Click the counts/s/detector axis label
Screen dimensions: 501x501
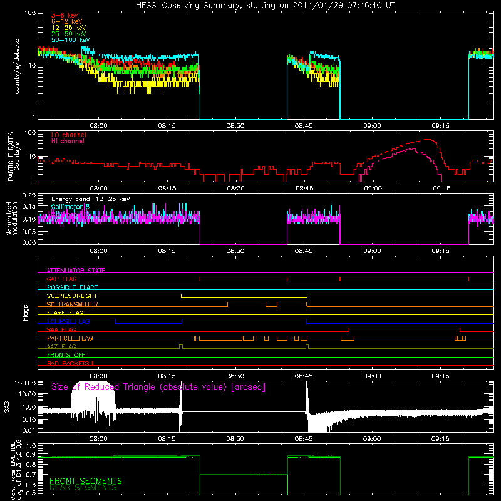point(17,65)
